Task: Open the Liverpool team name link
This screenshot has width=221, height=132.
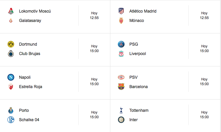Action: click(138, 54)
